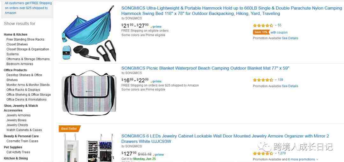This screenshot has width=344, height=162.
Task: Select the Cosmetic Train Cases category
Action: pos(22,141)
